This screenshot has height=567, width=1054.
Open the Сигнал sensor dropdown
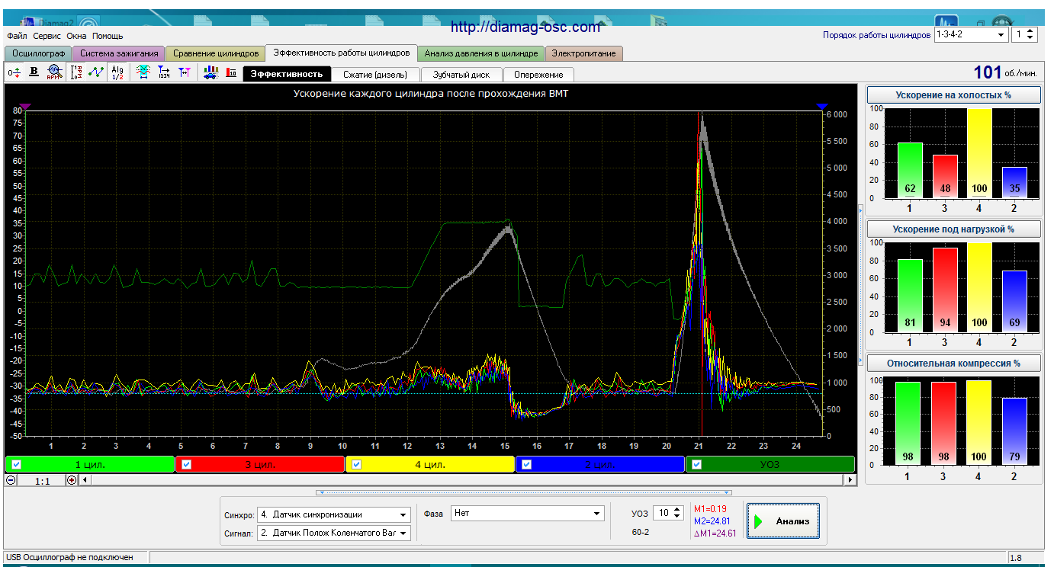(x=334, y=533)
